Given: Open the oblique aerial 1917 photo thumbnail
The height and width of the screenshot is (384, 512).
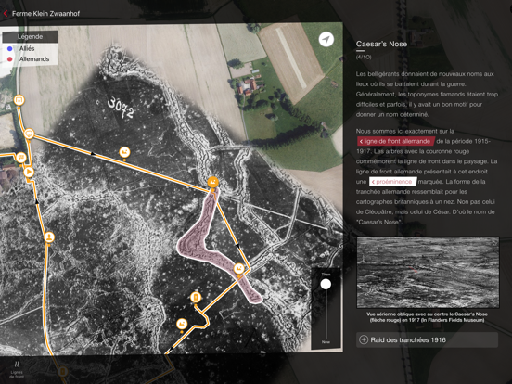Looking at the screenshot, I should point(428,273).
